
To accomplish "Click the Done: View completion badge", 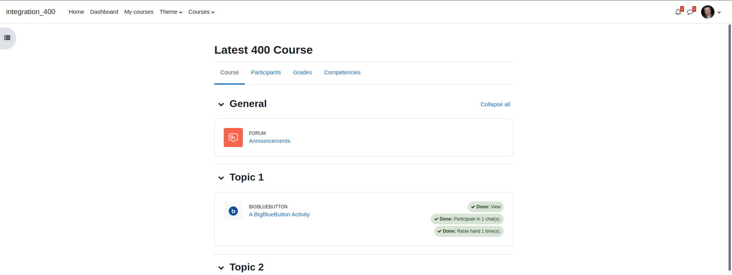I will pos(486,207).
